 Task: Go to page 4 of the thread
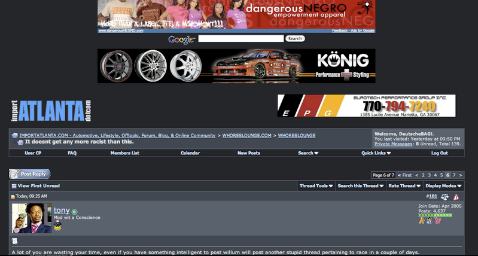[436, 175]
